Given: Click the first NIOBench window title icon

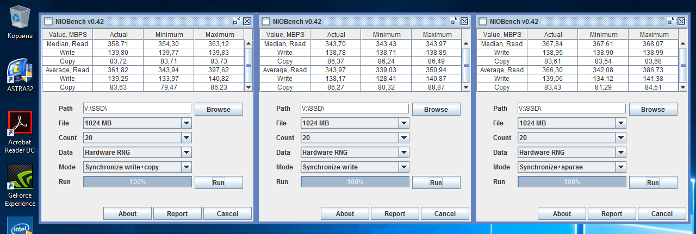Looking at the screenshot, I should [48, 21].
